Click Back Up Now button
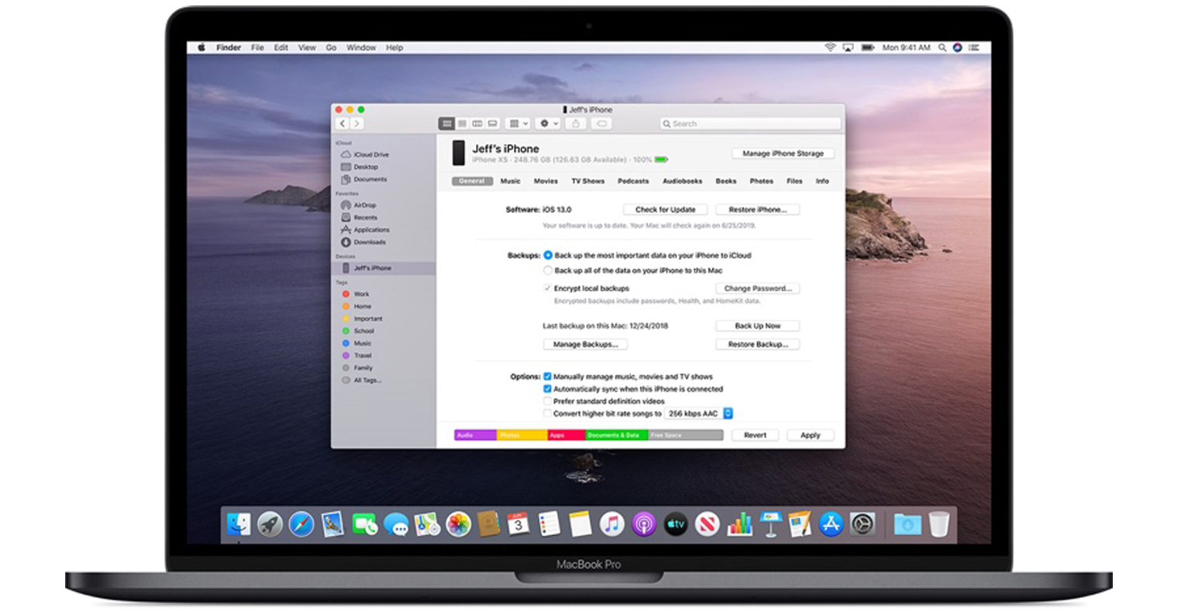 tap(757, 326)
